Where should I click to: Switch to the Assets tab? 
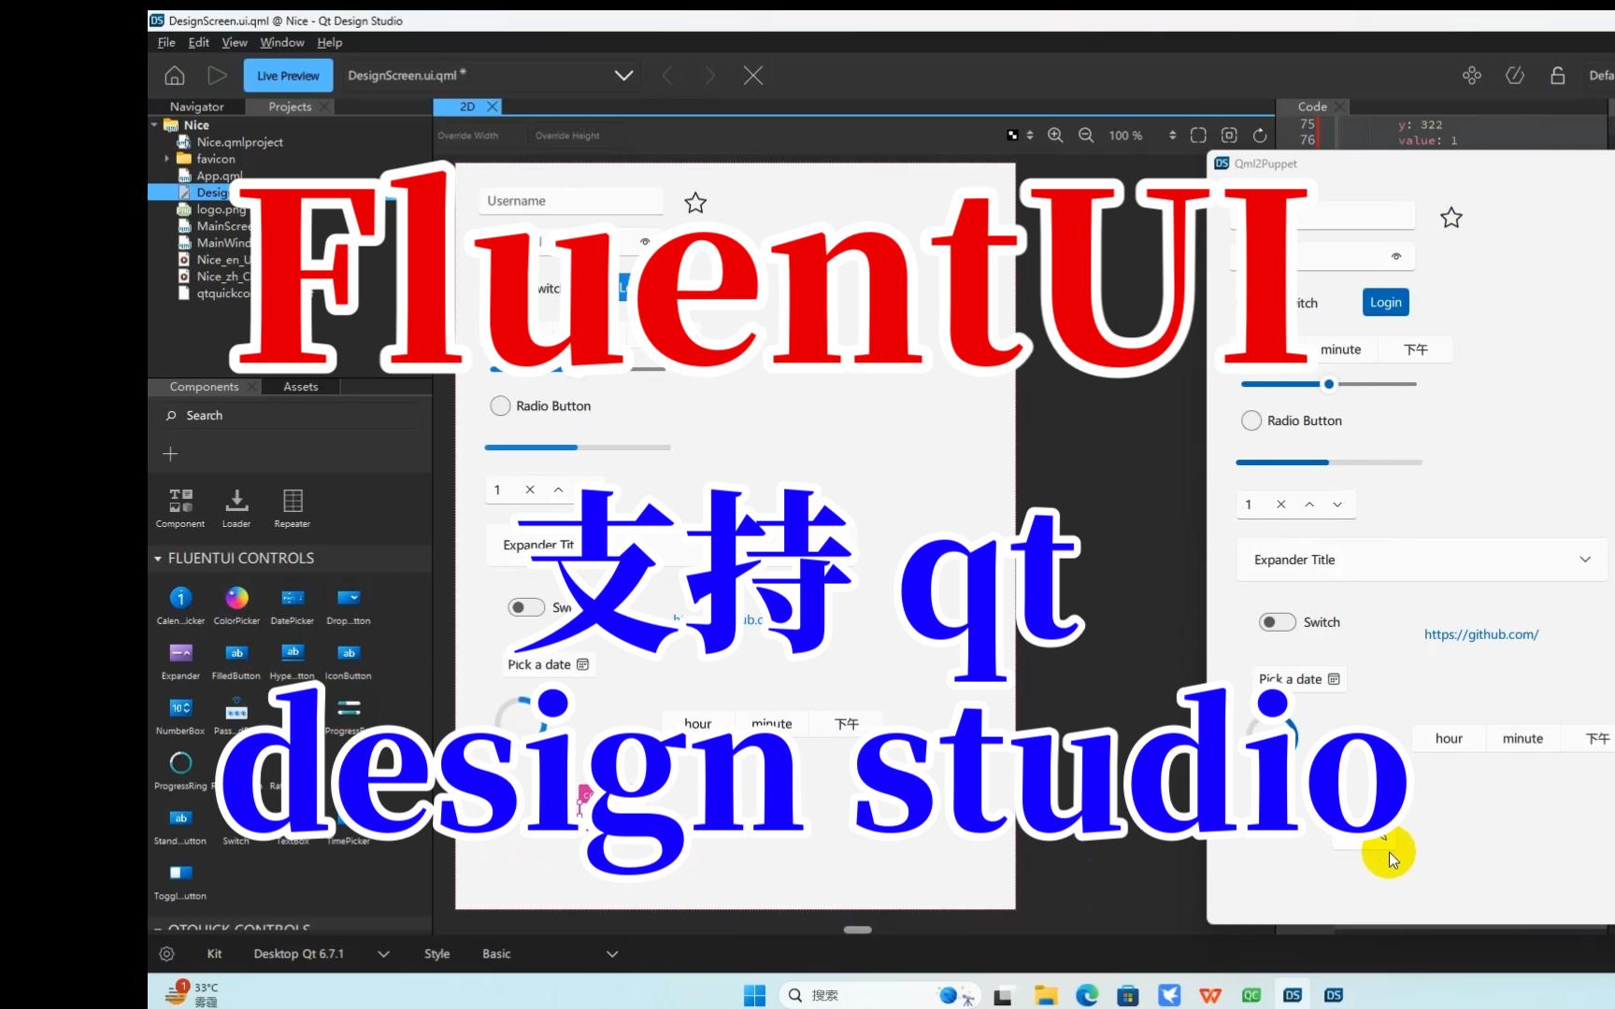coord(301,387)
